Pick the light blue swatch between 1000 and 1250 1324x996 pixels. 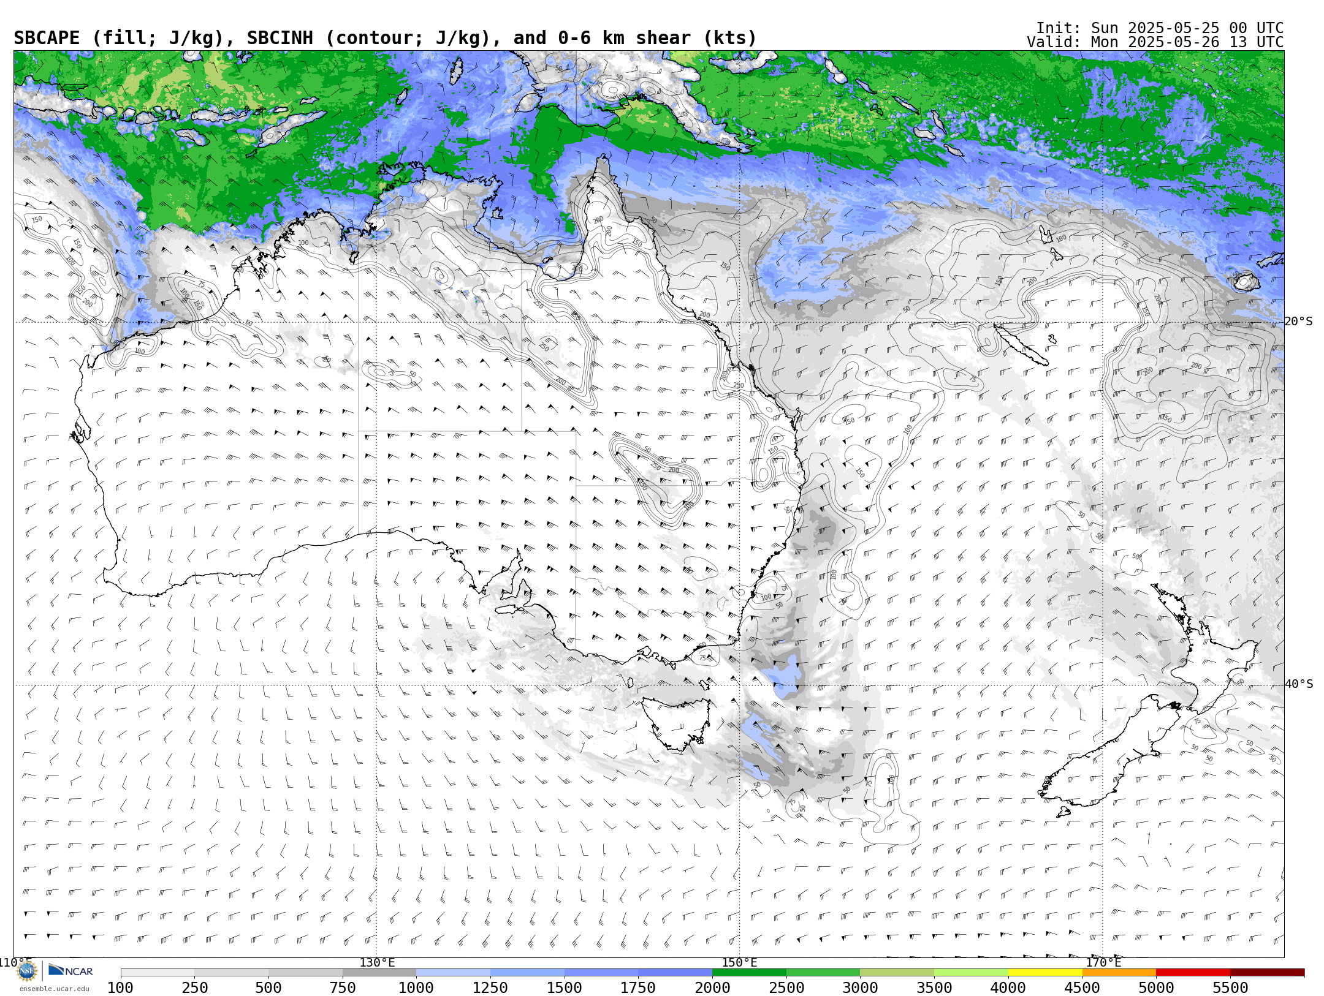point(453,973)
